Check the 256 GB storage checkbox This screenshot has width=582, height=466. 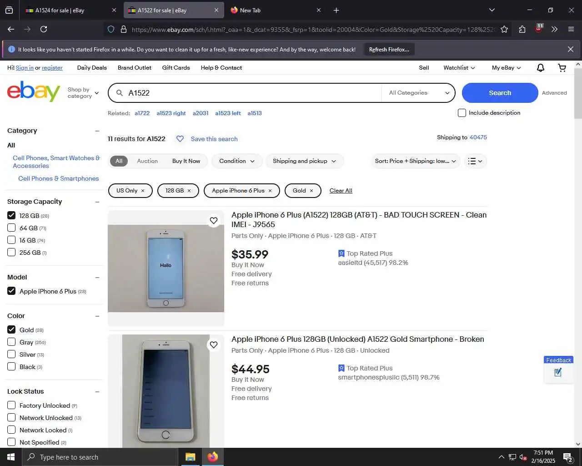[11, 252]
